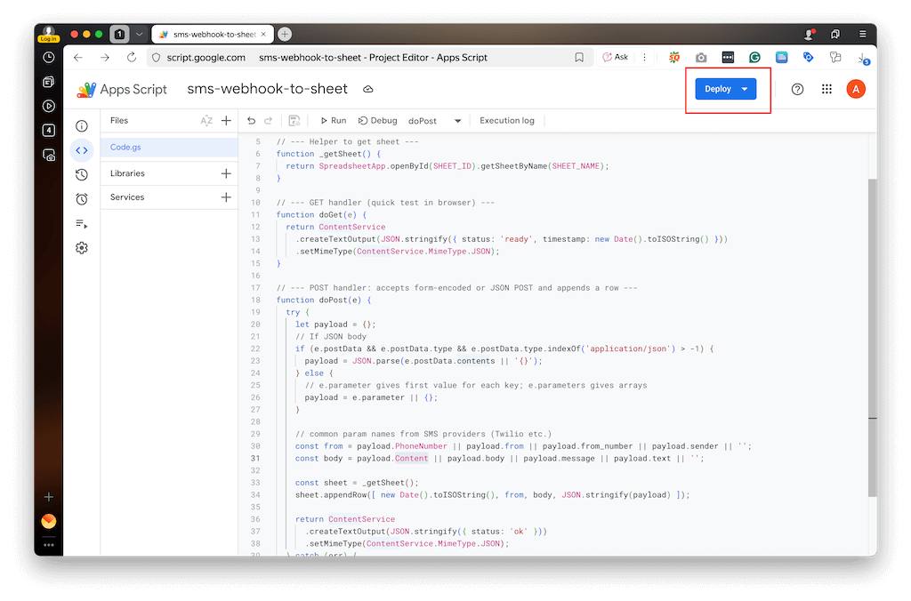Open Executions list icon in sidebar
This screenshot has height=601, width=911.
pos(82,223)
